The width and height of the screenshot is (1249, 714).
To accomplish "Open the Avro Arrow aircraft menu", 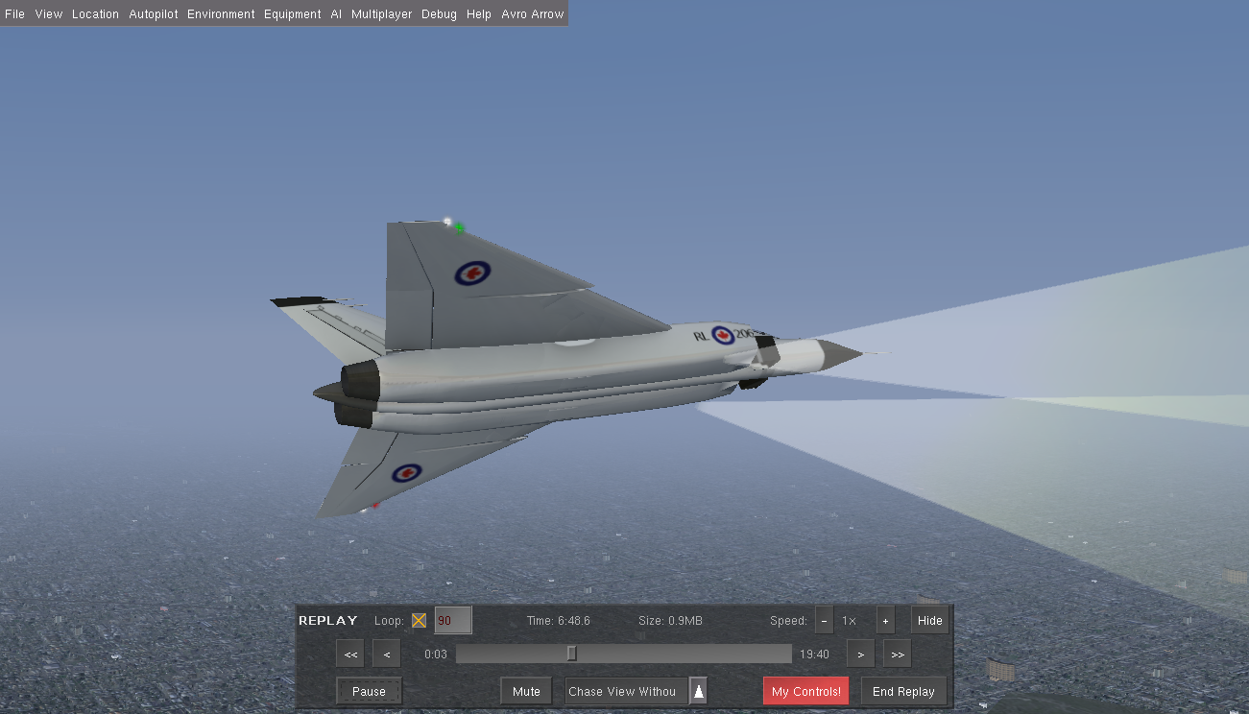I will coord(533,14).
